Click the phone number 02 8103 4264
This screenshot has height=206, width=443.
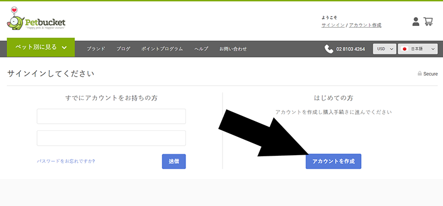click(x=351, y=49)
